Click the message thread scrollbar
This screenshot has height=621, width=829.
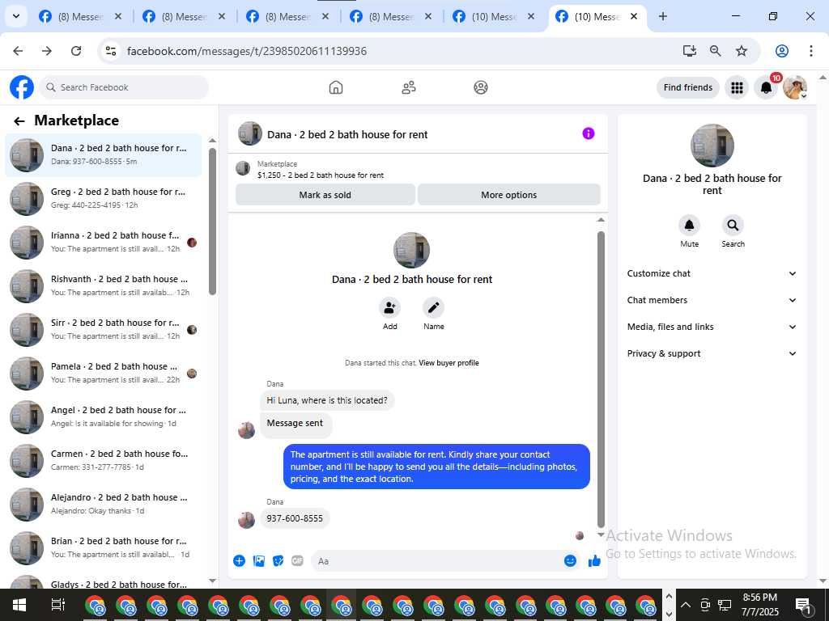(x=601, y=379)
